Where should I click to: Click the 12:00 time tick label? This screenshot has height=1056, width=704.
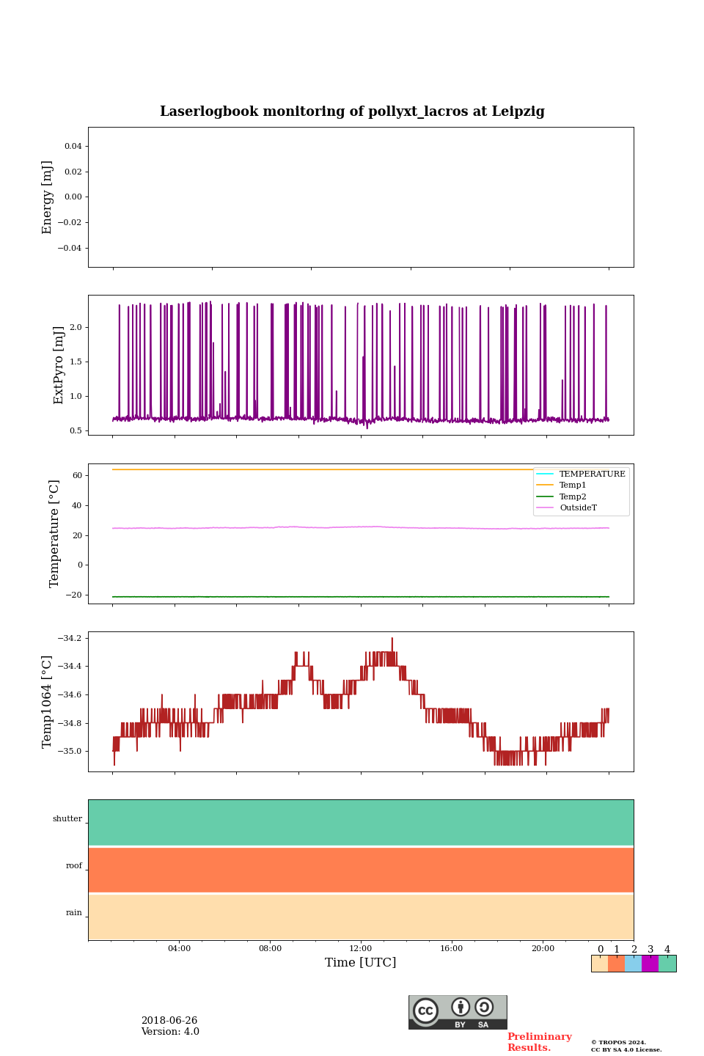[x=361, y=948]
